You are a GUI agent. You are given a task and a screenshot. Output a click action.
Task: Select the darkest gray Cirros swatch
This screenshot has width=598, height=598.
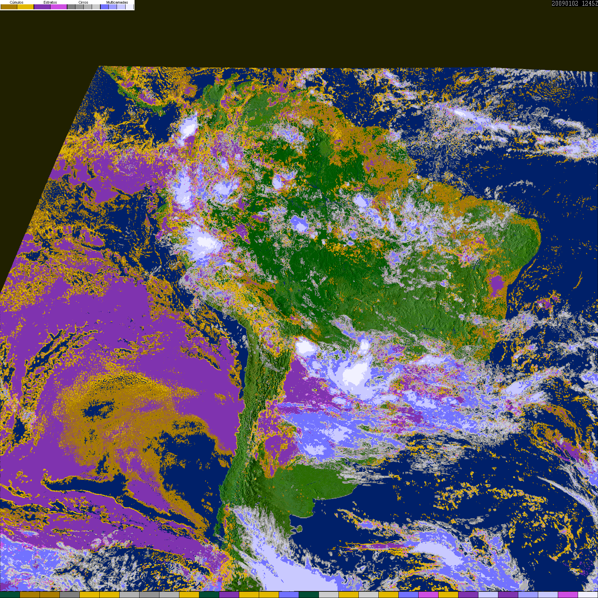click(x=71, y=7)
